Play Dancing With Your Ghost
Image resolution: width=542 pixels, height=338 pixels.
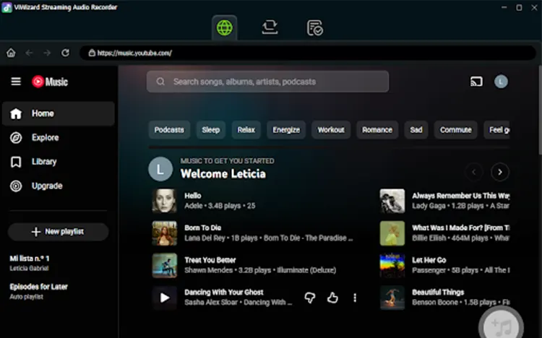165,298
